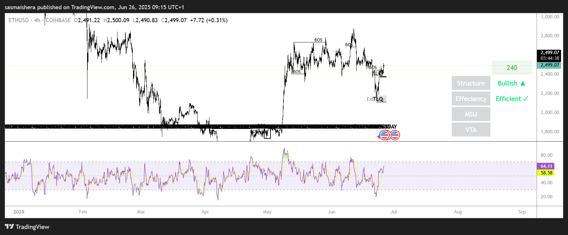
Task: Click the publication header text at the top
Action: click(94, 7)
